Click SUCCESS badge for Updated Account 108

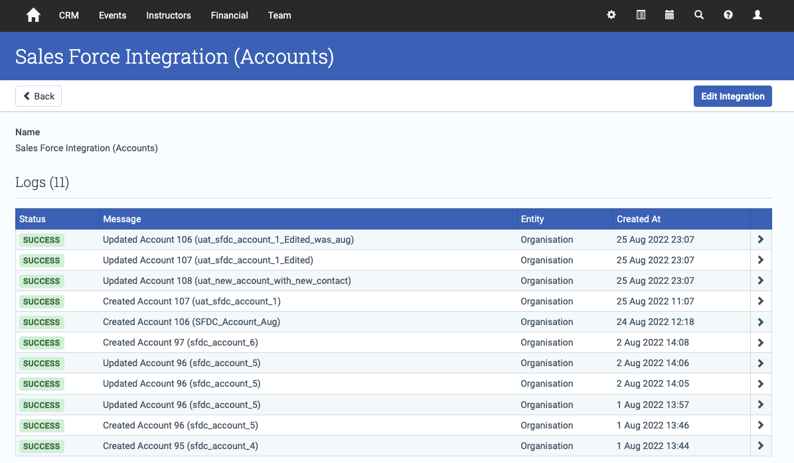click(x=42, y=281)
